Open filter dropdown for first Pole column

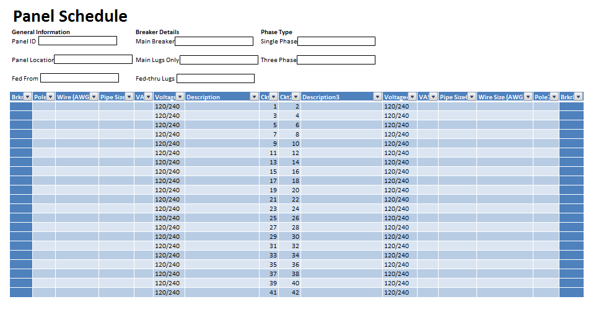click(50, 97)
